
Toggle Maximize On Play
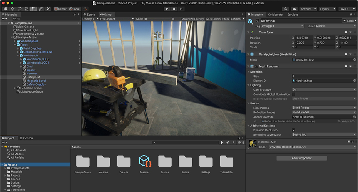(192, 19)
